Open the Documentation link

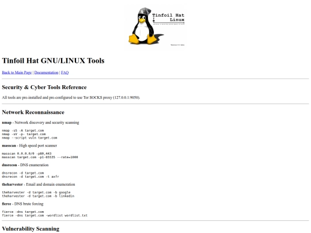pos(46,72)
